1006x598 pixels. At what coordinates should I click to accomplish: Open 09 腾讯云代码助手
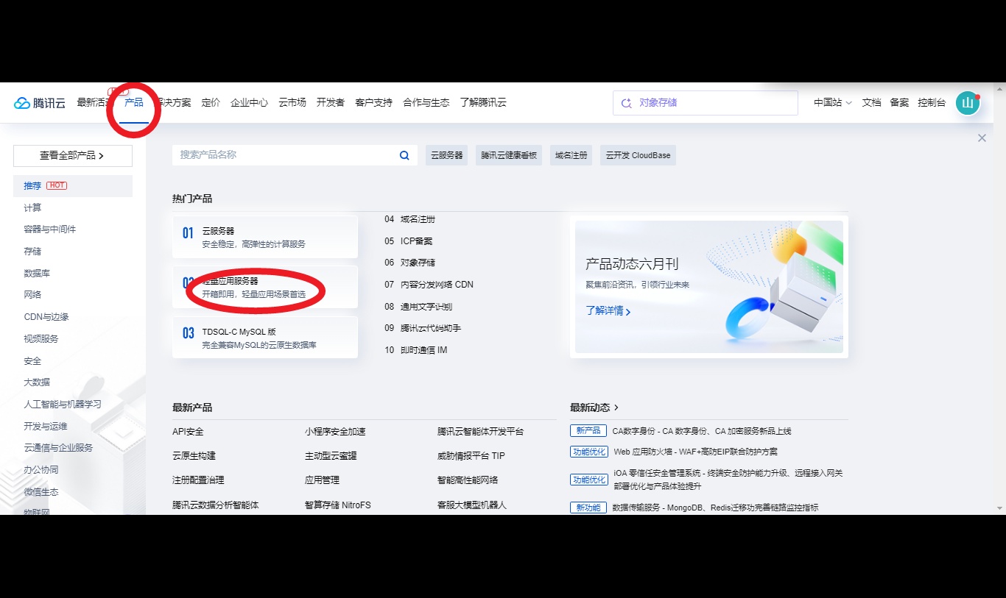(423, 328)
